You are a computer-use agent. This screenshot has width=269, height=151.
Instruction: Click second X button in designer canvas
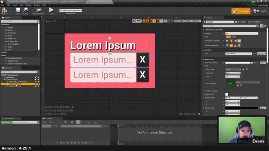coord(143,75)
